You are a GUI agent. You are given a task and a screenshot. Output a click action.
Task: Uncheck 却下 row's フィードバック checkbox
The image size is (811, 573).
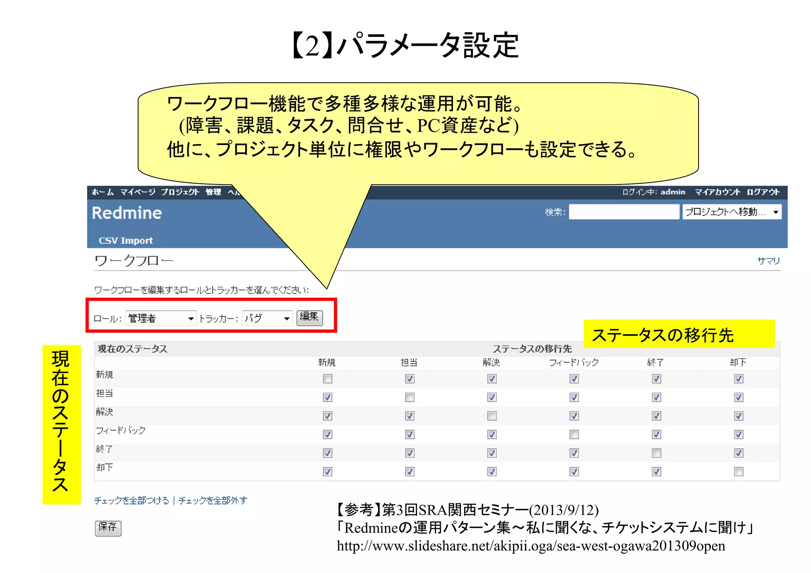point(574,472)
